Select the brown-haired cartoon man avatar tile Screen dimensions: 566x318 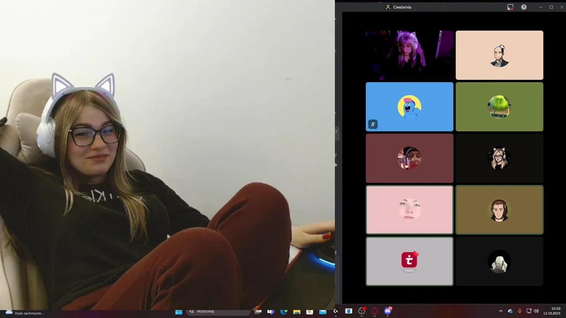(x=499, y=210)
